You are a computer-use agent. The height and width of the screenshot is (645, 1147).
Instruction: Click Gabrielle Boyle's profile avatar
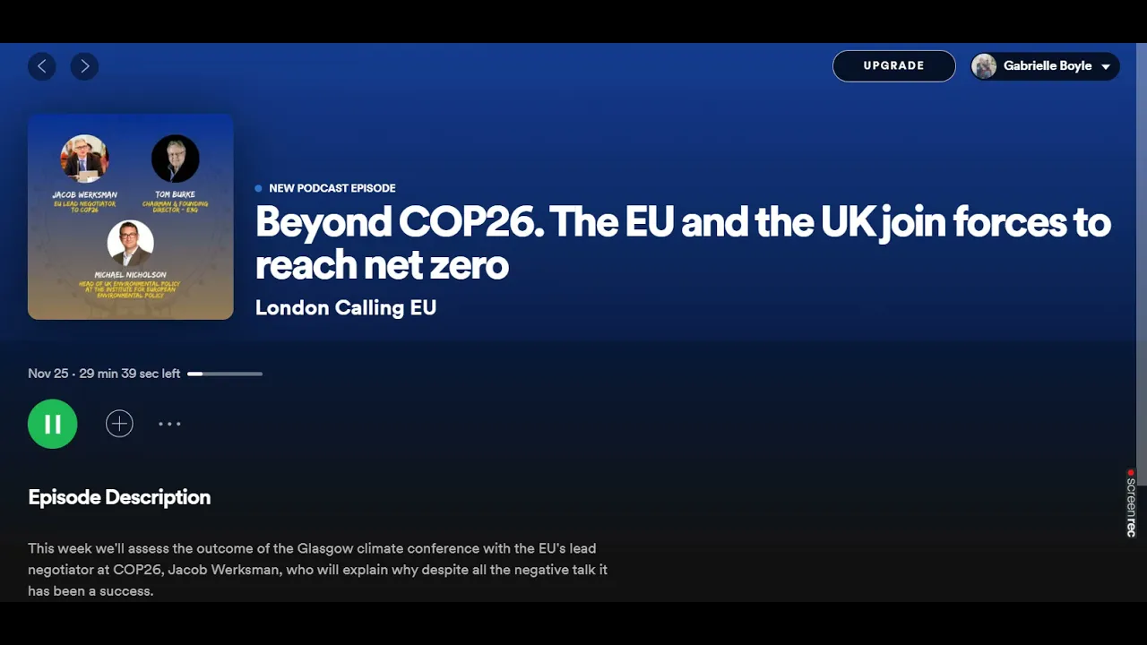pos(985,66)
